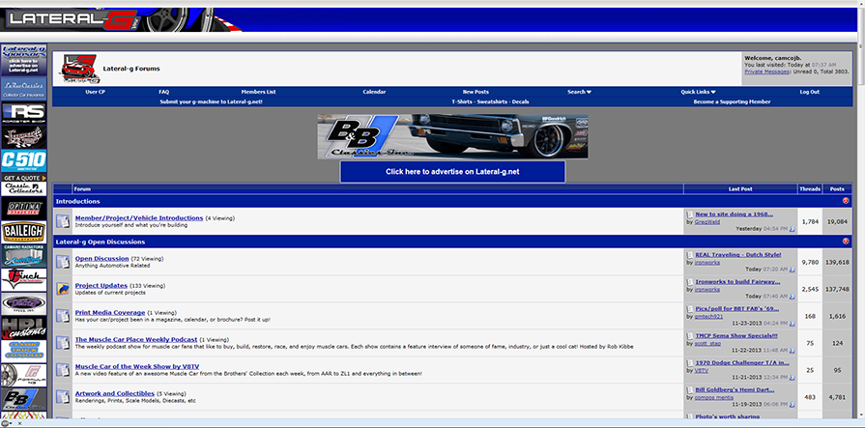Open the Calendar page
Viewport: 865px width, 428px height.
(374, 92)
